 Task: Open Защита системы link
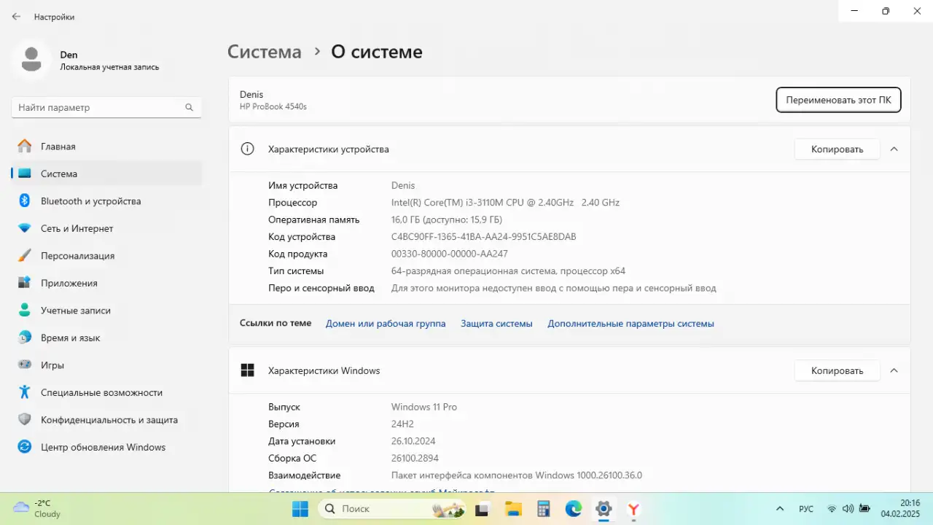pyautogui.click(x=496, y=323)
